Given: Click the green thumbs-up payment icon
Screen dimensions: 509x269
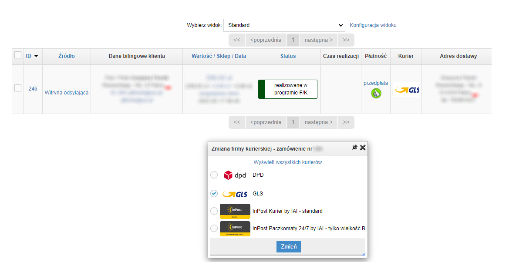Looking at the screenshot, I should [x=376, y=93].
